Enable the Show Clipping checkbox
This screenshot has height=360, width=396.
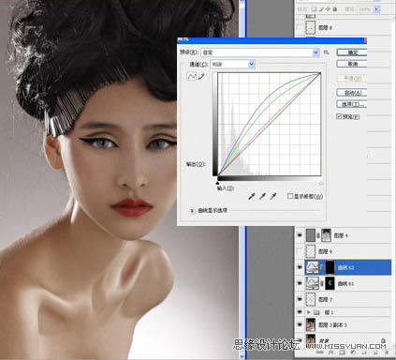point(290,196)
